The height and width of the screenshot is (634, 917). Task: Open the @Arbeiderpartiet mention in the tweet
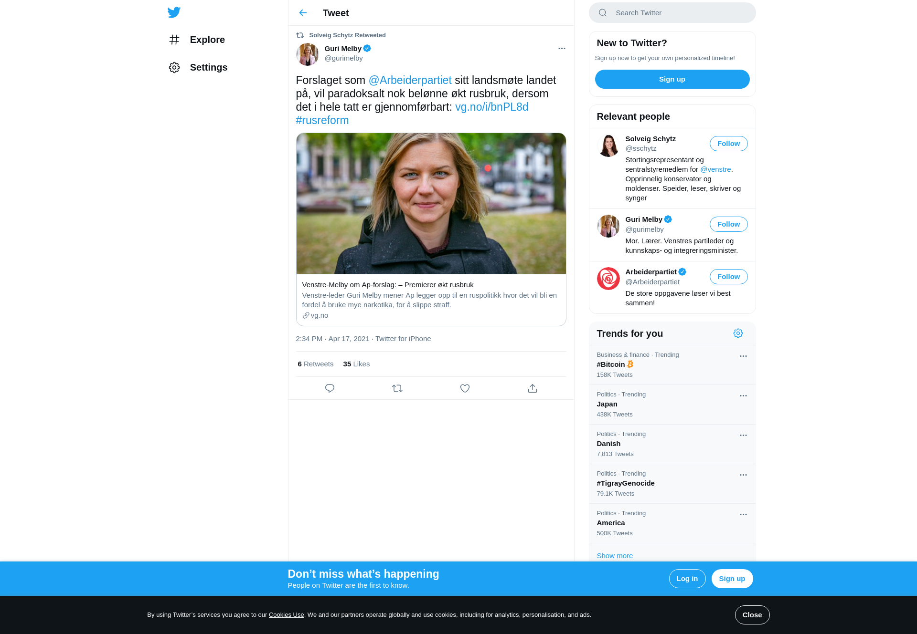410,80
